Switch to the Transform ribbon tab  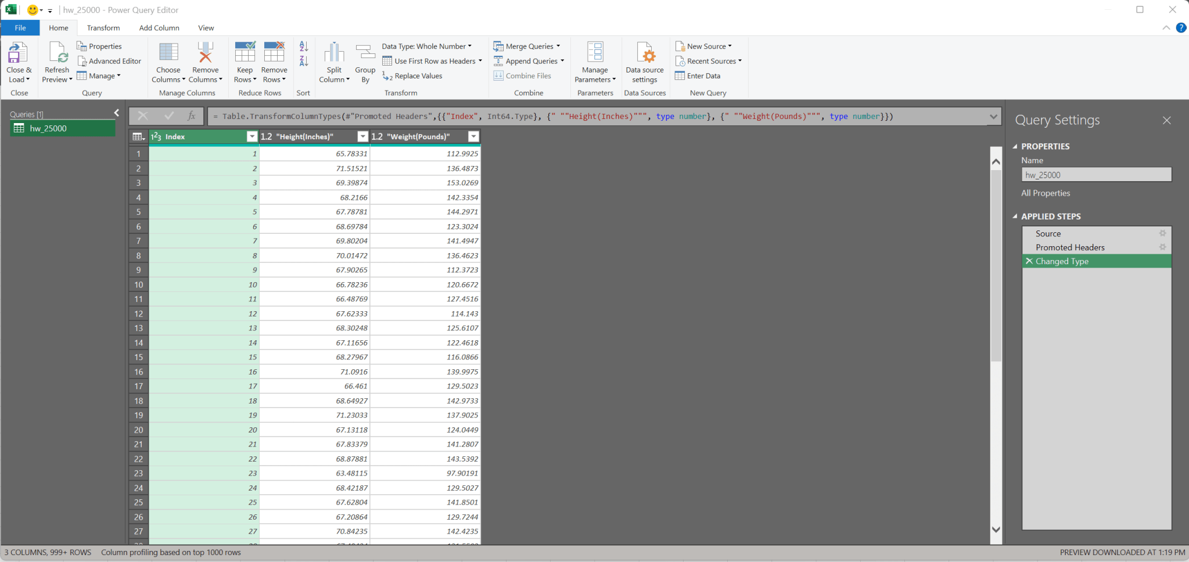(x=103, y=27)
